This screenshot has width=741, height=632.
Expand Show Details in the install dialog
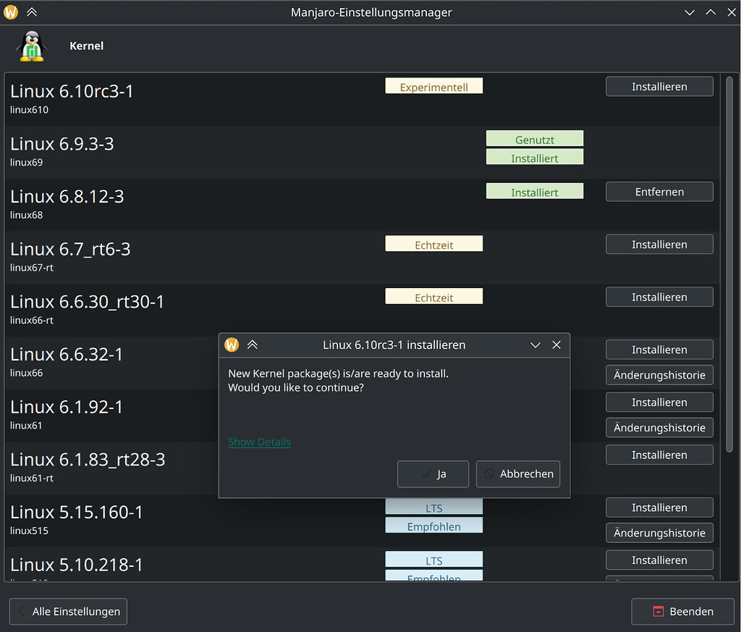pos(259,442)
